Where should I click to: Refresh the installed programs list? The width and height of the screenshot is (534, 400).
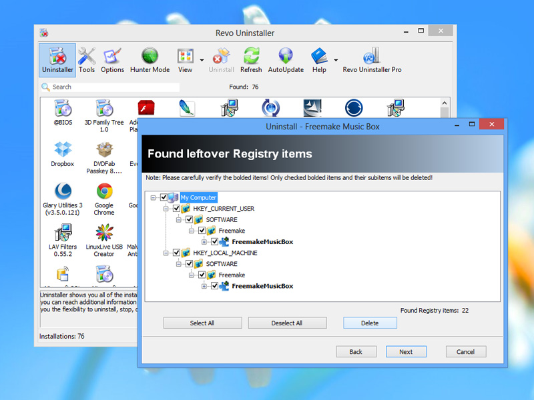(x=251, y=60)
